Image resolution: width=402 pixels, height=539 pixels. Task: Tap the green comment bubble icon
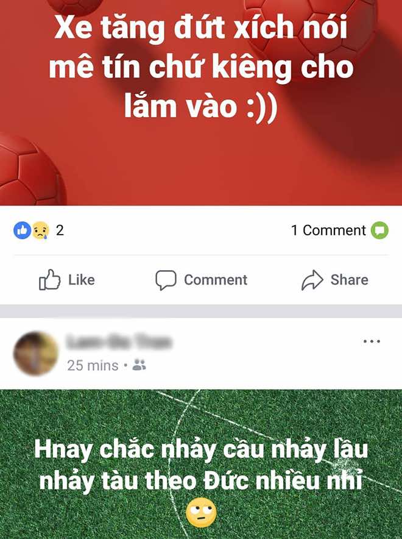pyautogui.click(x=379, y=230)
